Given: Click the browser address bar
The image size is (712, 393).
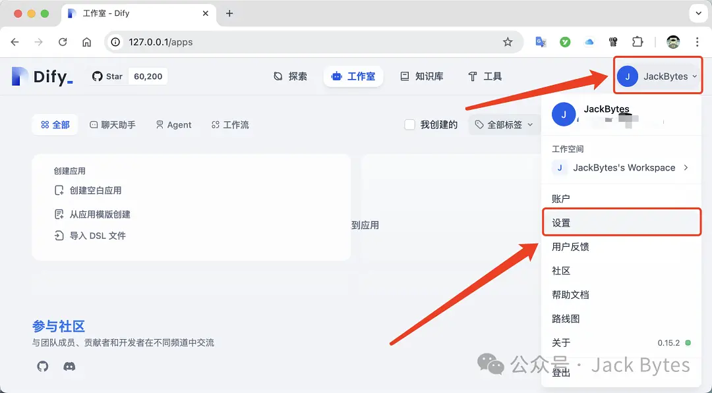Looking at the screenshot, I should pyautogui.click(x=297, y=41).
